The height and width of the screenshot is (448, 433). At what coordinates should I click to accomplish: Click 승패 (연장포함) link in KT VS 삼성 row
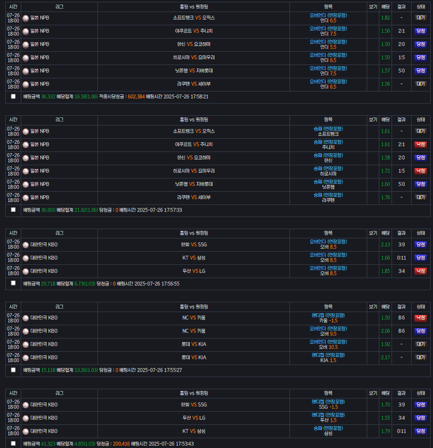[x=328, y=428]
